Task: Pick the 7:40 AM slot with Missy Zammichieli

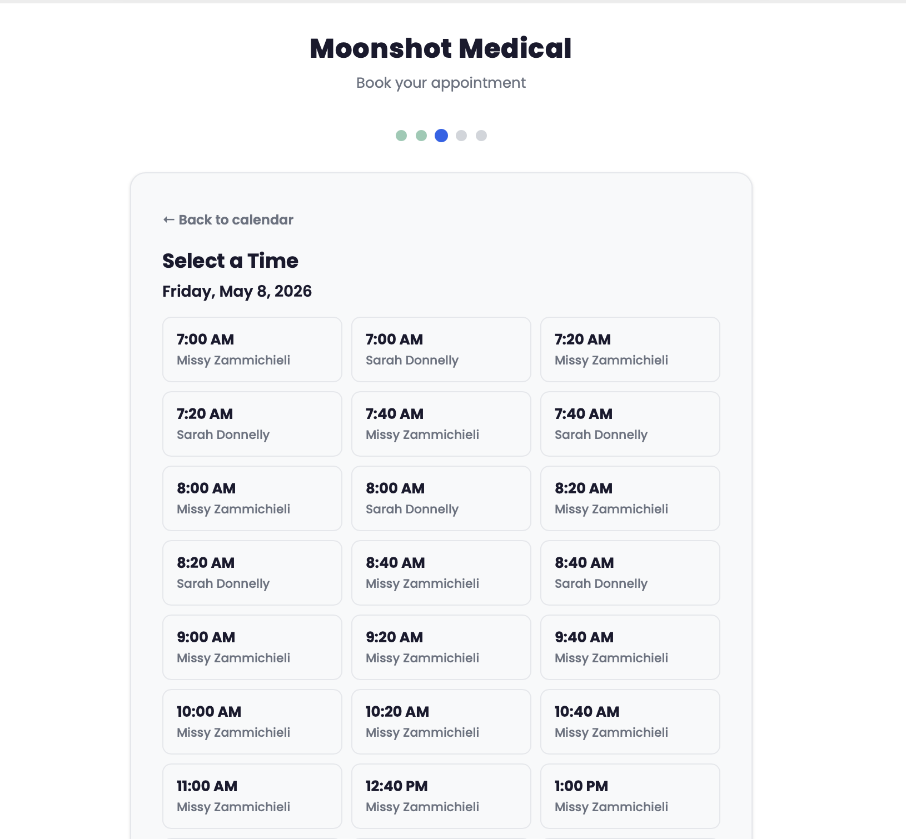Action: point(441,423)
